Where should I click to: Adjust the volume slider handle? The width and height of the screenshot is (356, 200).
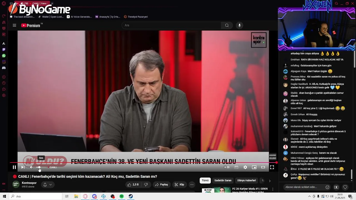39,167
